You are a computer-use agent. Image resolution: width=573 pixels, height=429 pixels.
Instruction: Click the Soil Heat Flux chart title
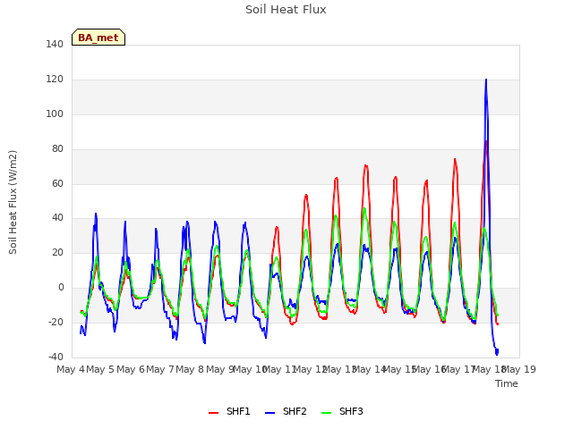click(x=286, y=10)
